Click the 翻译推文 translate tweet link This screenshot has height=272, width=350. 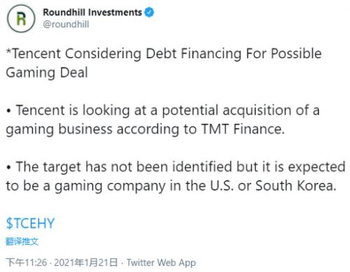pos(22,241)
